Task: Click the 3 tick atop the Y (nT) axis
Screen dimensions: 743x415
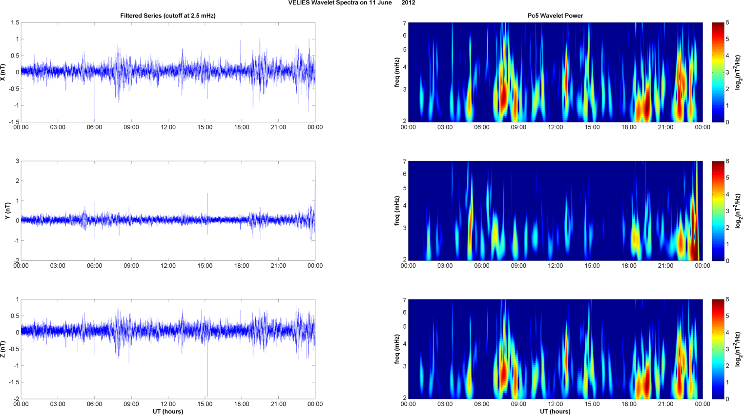Action: coord(18,161)
